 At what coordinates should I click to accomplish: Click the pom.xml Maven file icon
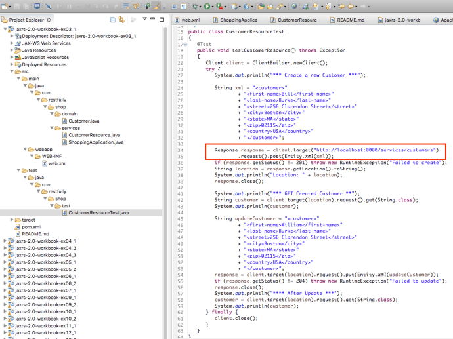coord(17,227)
